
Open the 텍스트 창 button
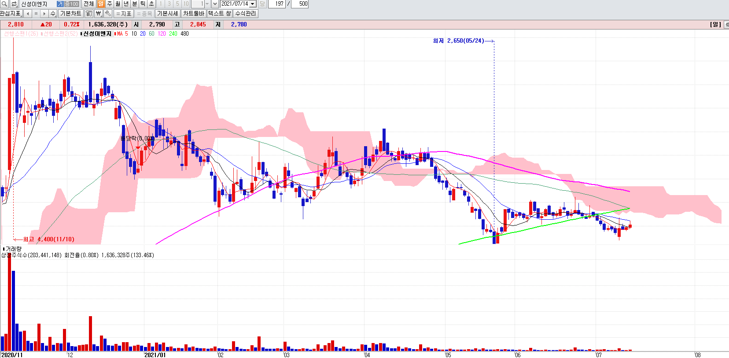pos(220,14)
